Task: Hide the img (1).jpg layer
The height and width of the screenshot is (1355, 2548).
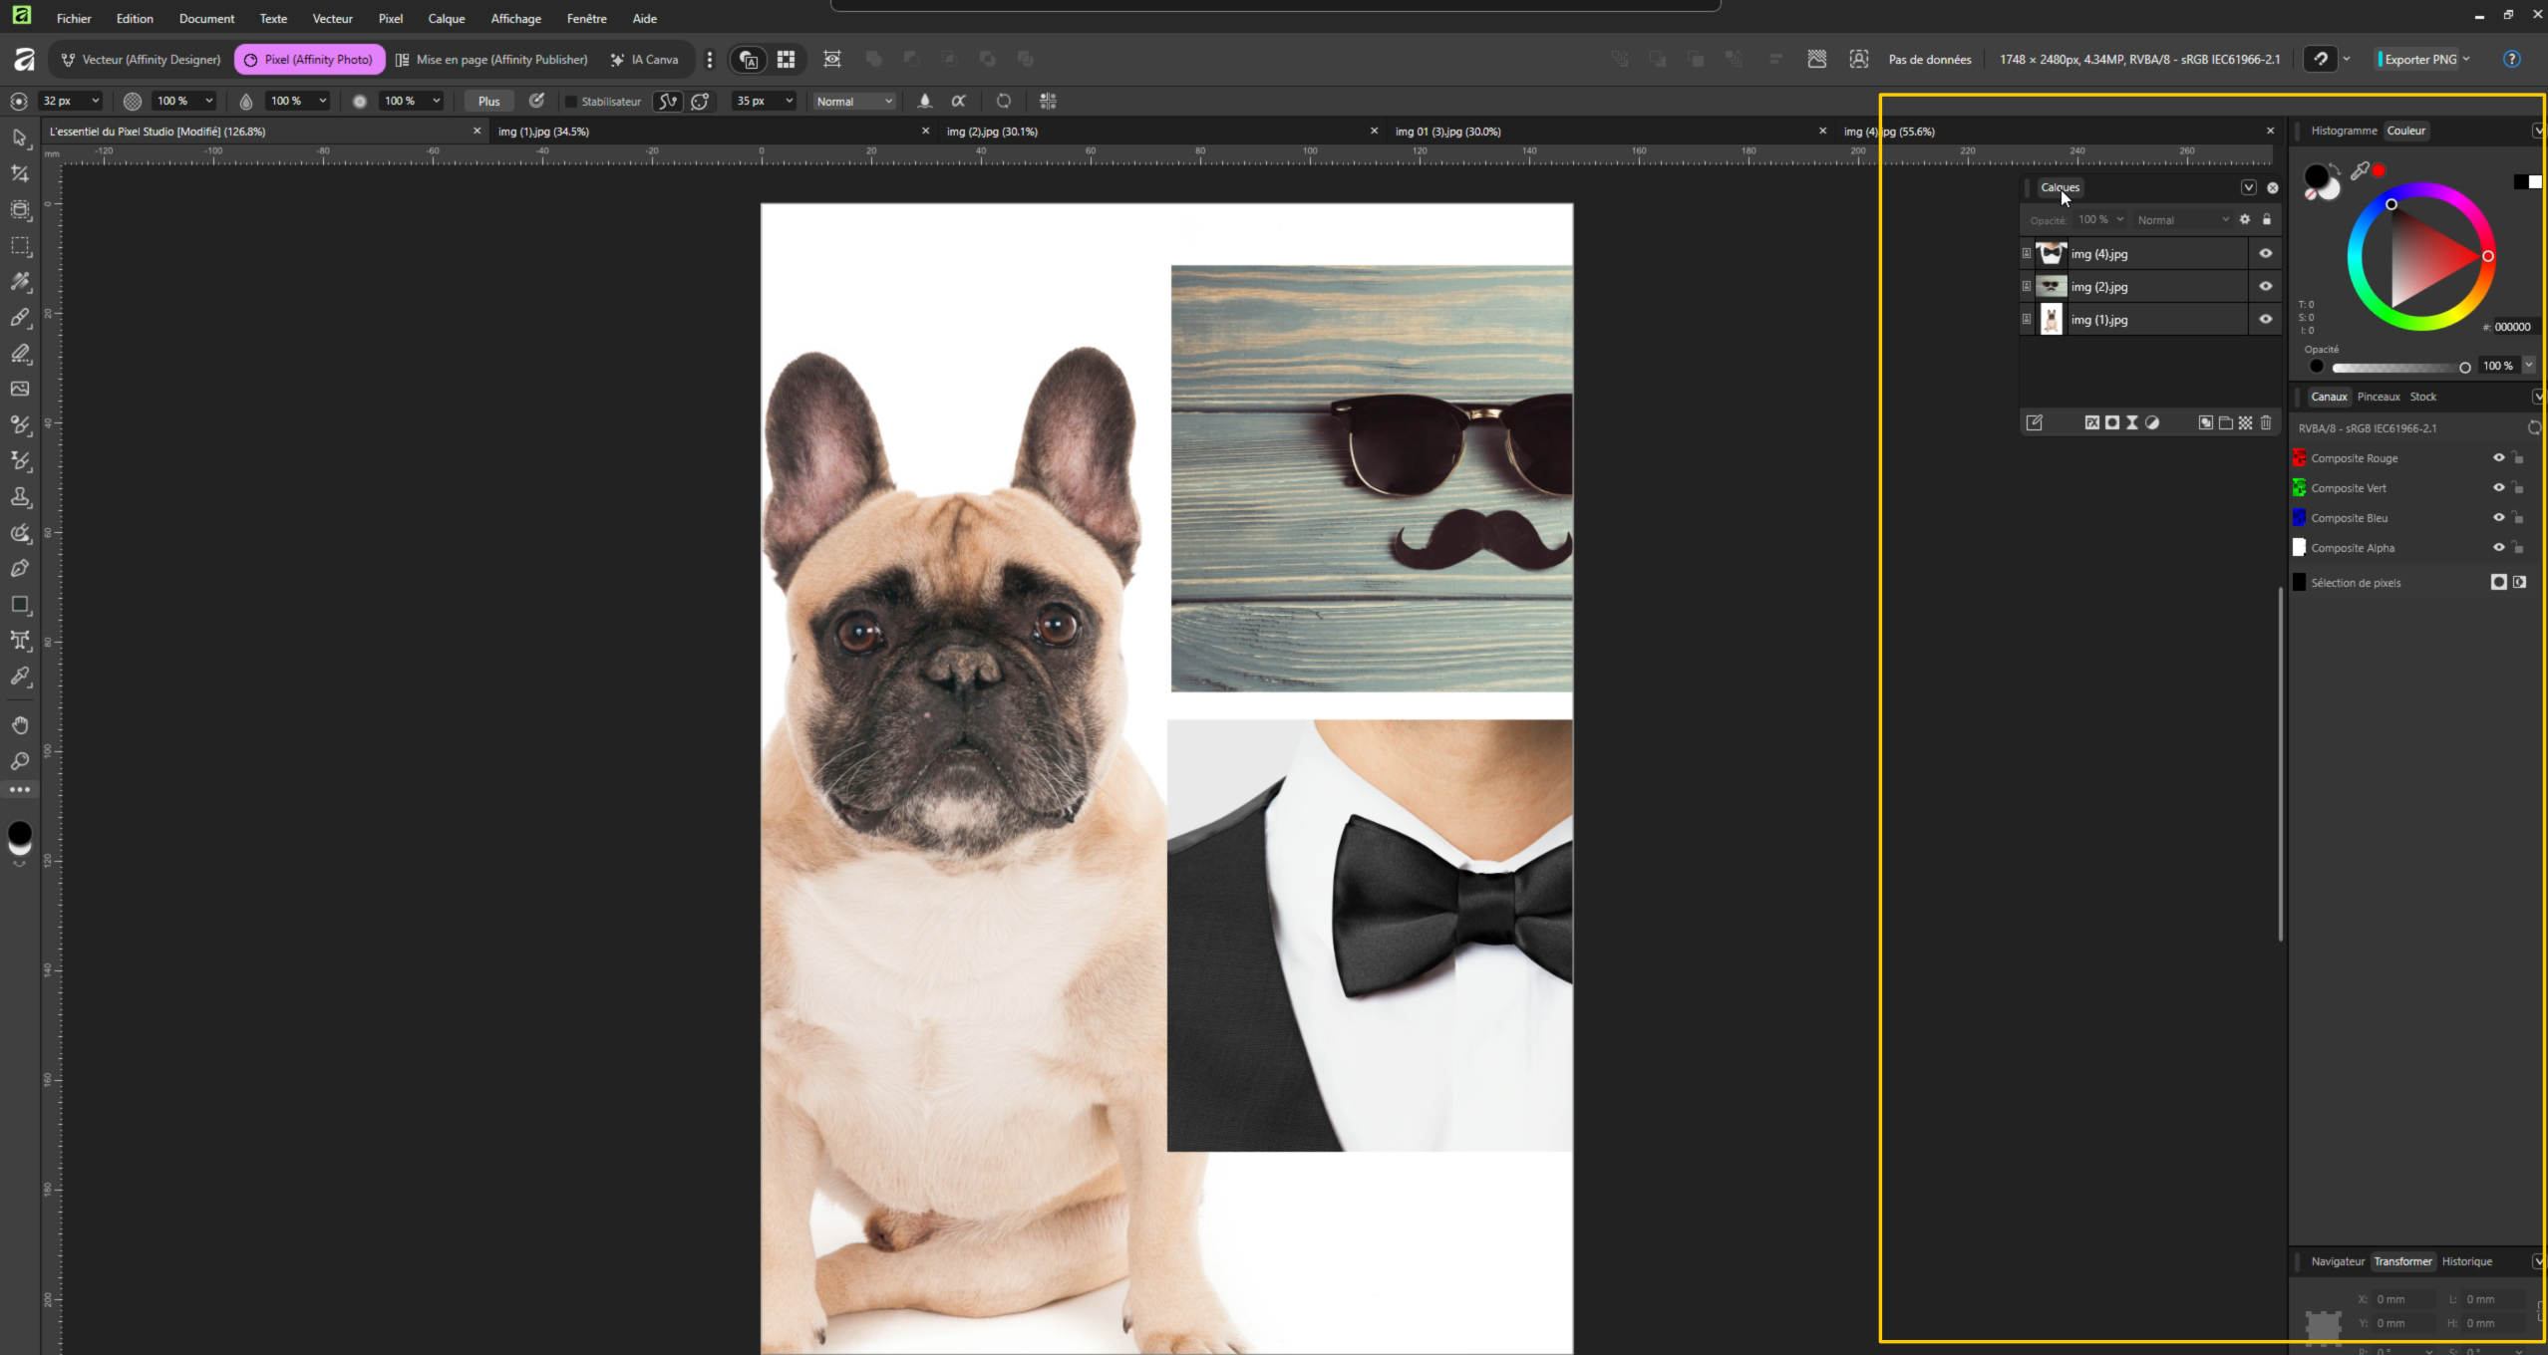Action: (x=2265, y=320)
